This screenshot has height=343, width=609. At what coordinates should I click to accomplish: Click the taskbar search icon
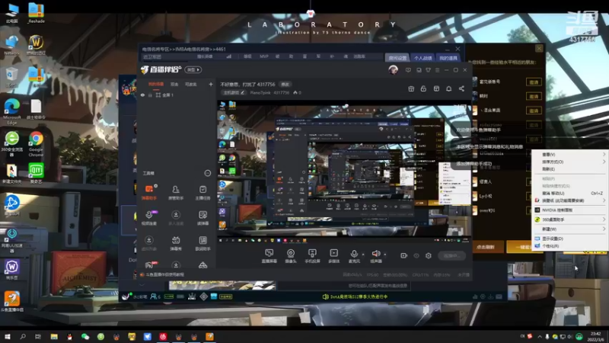[23, 336]
